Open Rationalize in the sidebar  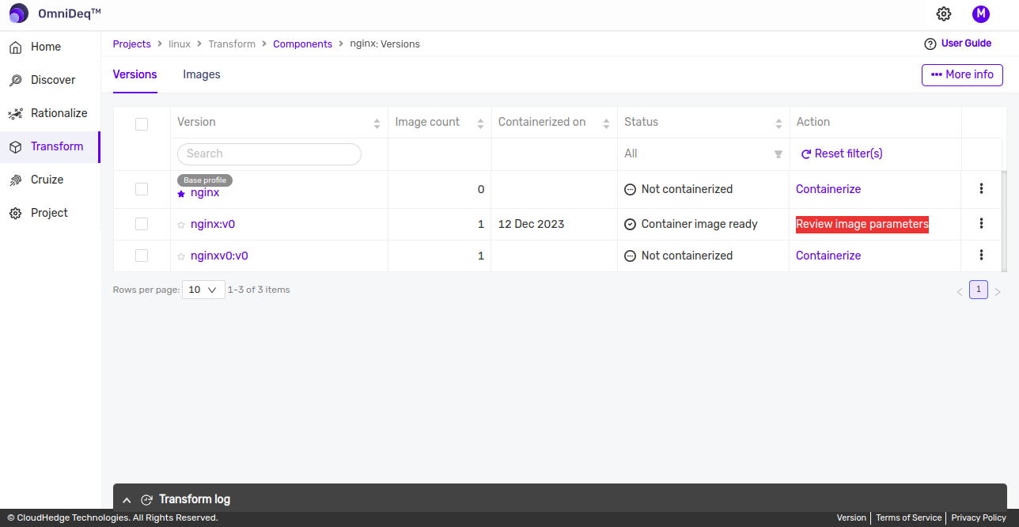pos(51,113)
